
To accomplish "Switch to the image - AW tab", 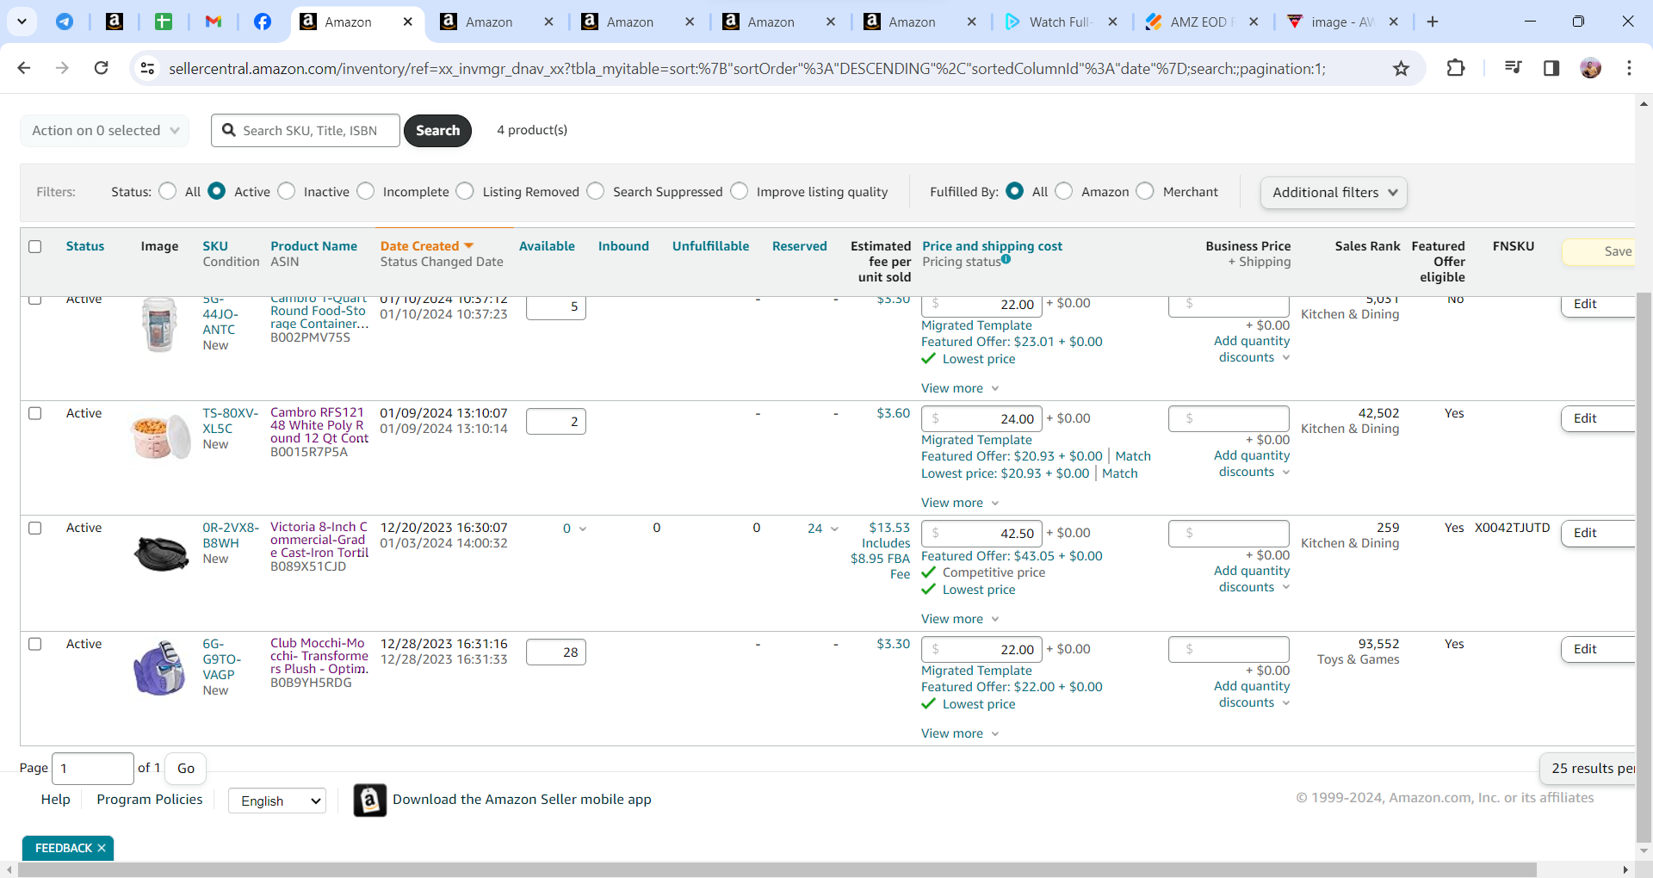I will pos(1341,22).
